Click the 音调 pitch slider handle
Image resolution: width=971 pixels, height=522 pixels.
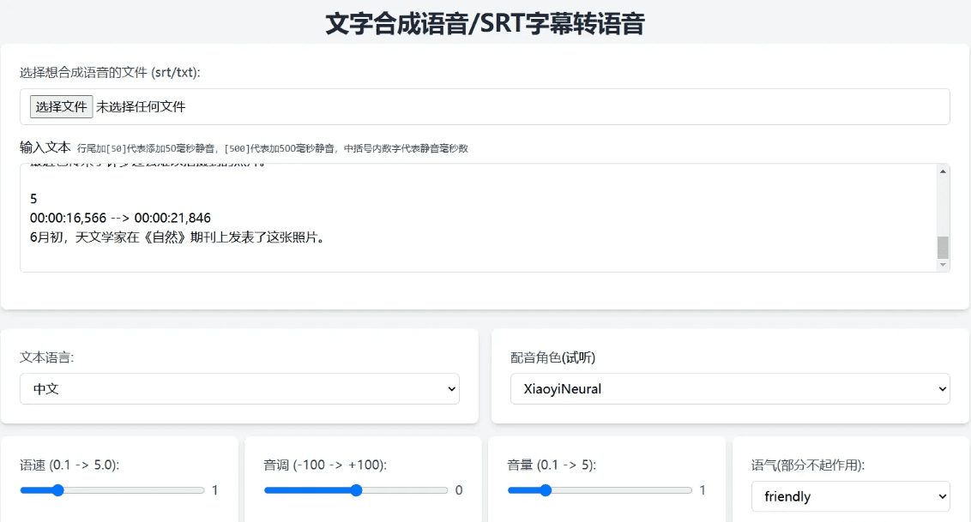[x=356, y=490]
